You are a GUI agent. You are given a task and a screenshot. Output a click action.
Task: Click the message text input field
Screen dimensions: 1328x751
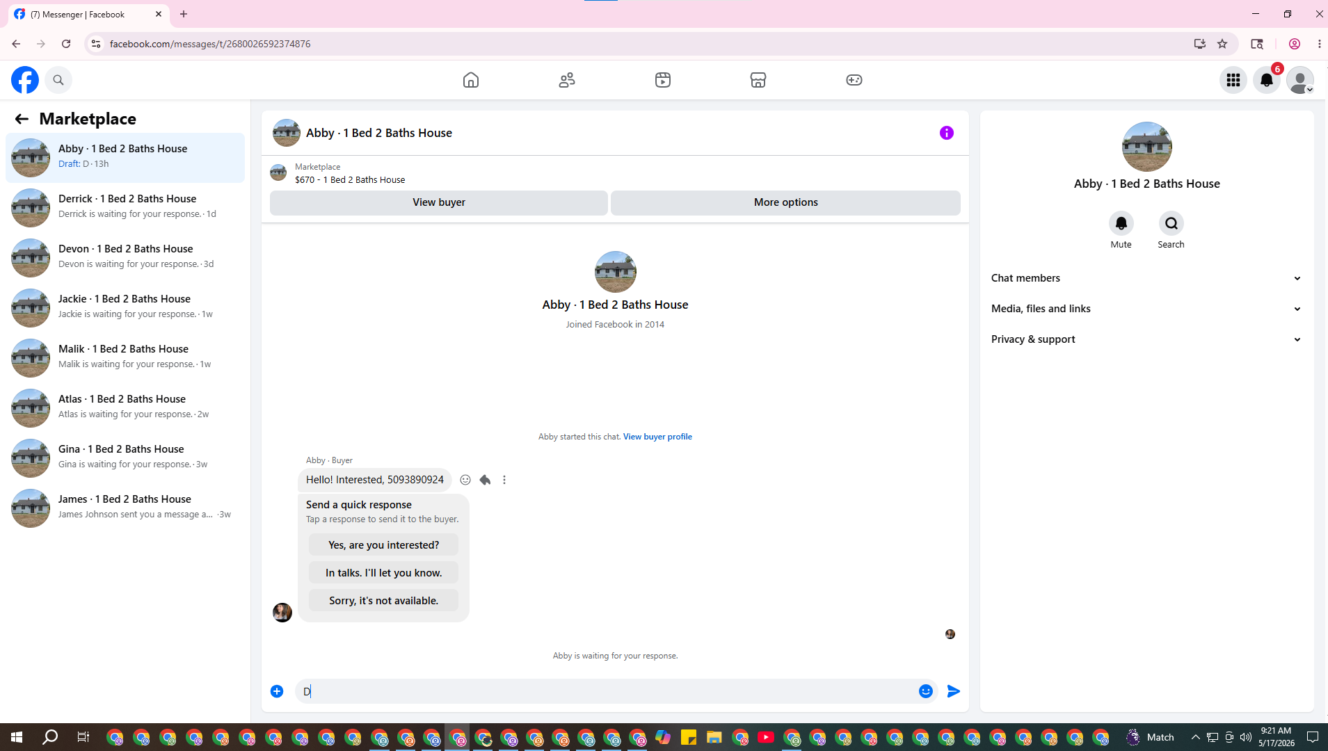pyautogui.click(x=605, y=691)
